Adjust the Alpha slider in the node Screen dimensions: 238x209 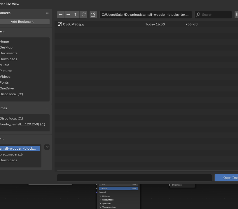coord(118,189)
